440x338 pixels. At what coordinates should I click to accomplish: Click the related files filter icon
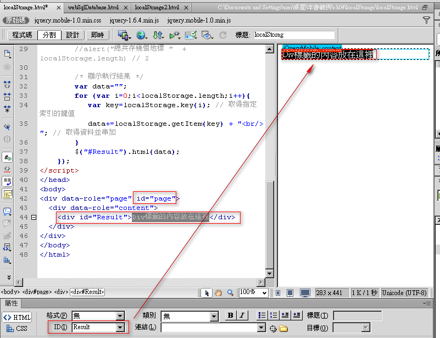tap(426, 20)
